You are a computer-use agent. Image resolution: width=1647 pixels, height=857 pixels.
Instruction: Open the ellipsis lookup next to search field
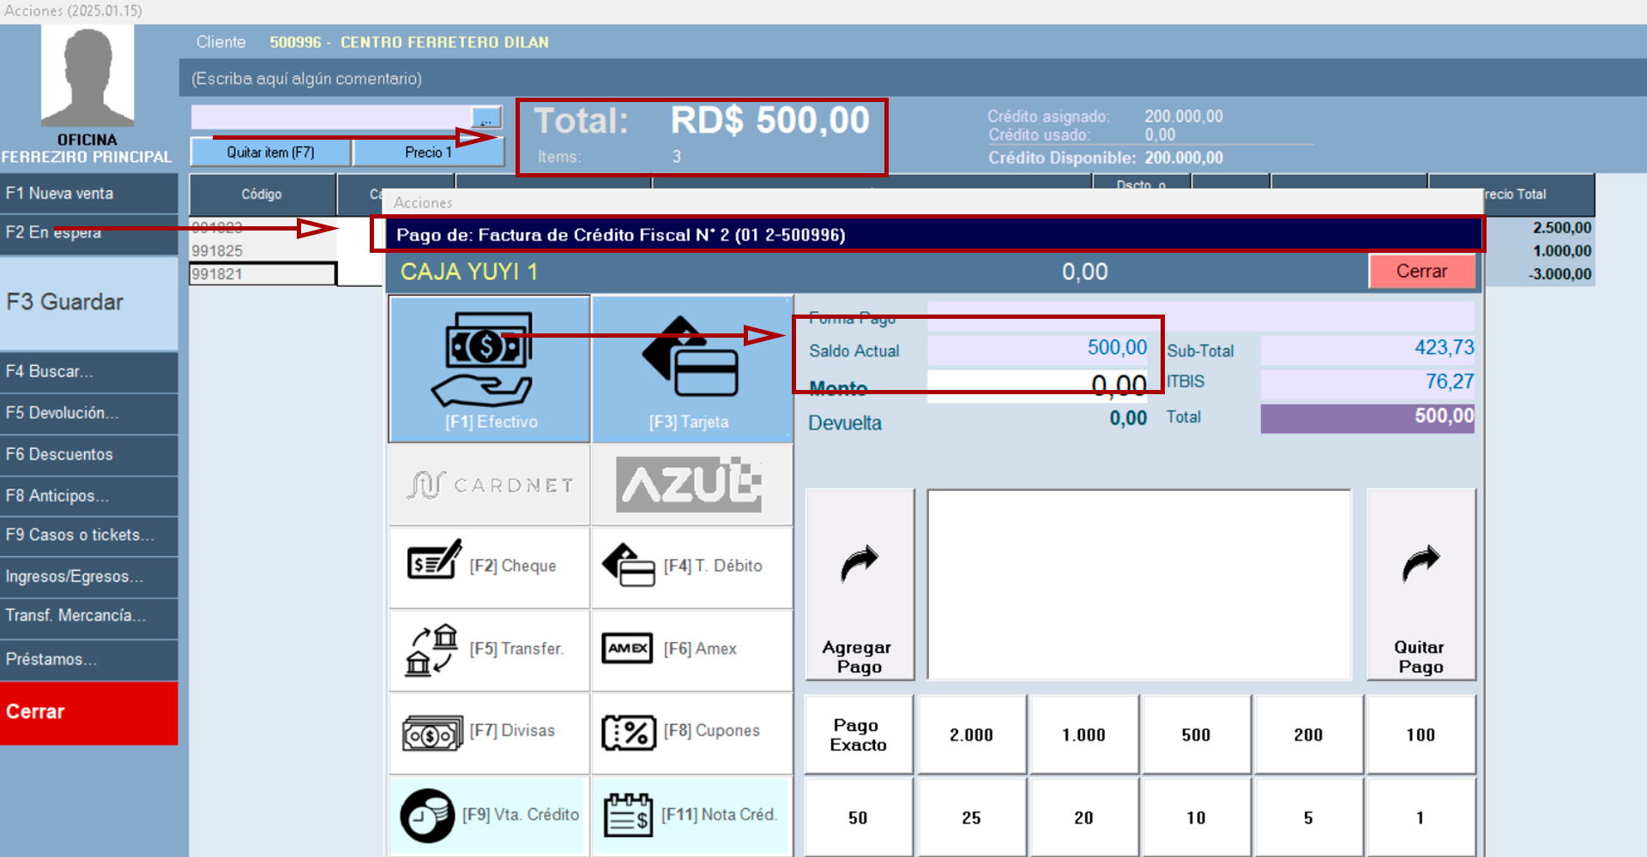tap(486, 117)
